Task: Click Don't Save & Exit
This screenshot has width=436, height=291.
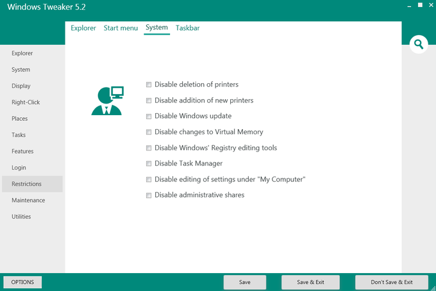Action: pyautogui.click(x=392, y=282)
